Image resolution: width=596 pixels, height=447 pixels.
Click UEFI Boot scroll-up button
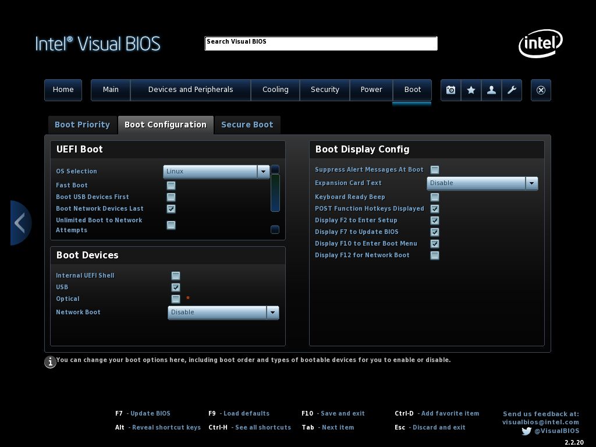pos(275,169)
